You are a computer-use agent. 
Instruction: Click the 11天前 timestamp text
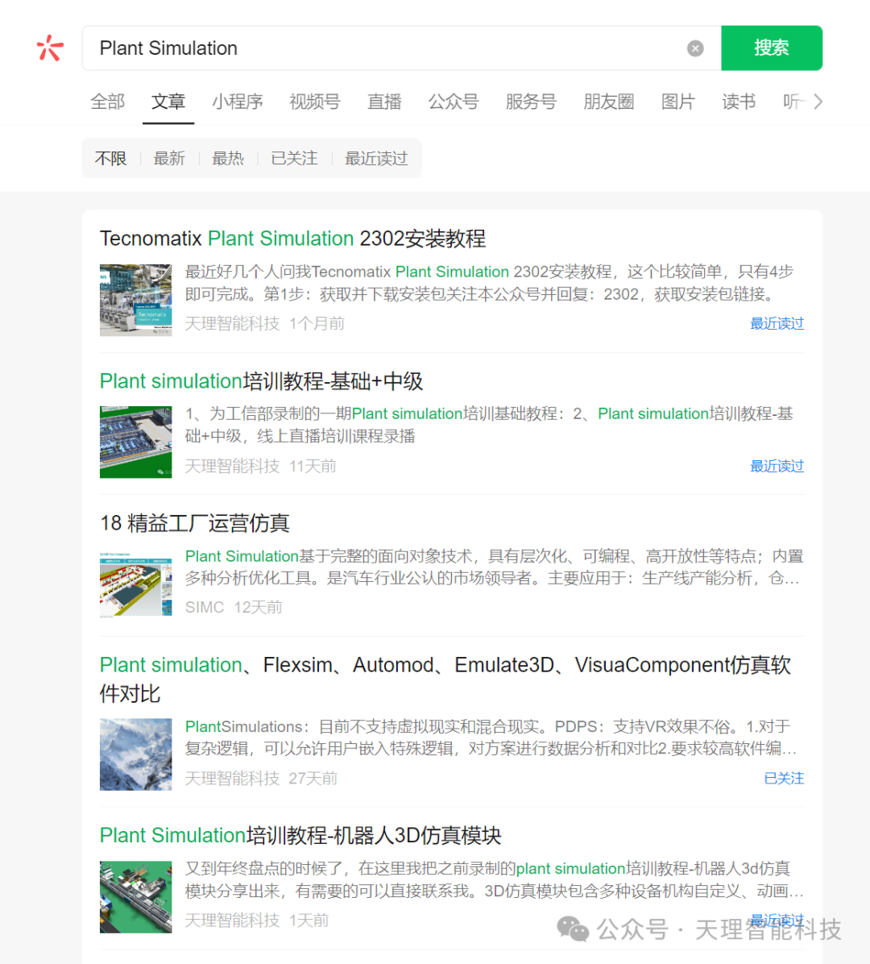(313, 466)
